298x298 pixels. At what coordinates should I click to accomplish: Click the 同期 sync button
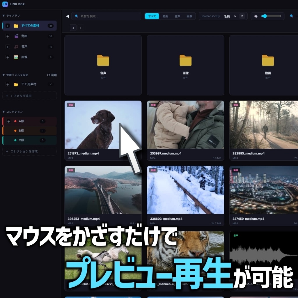pyautogui.click(x=52, y=75)
